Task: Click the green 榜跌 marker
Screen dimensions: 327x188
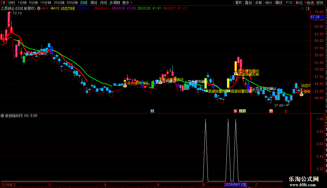Action: point(242,111)
